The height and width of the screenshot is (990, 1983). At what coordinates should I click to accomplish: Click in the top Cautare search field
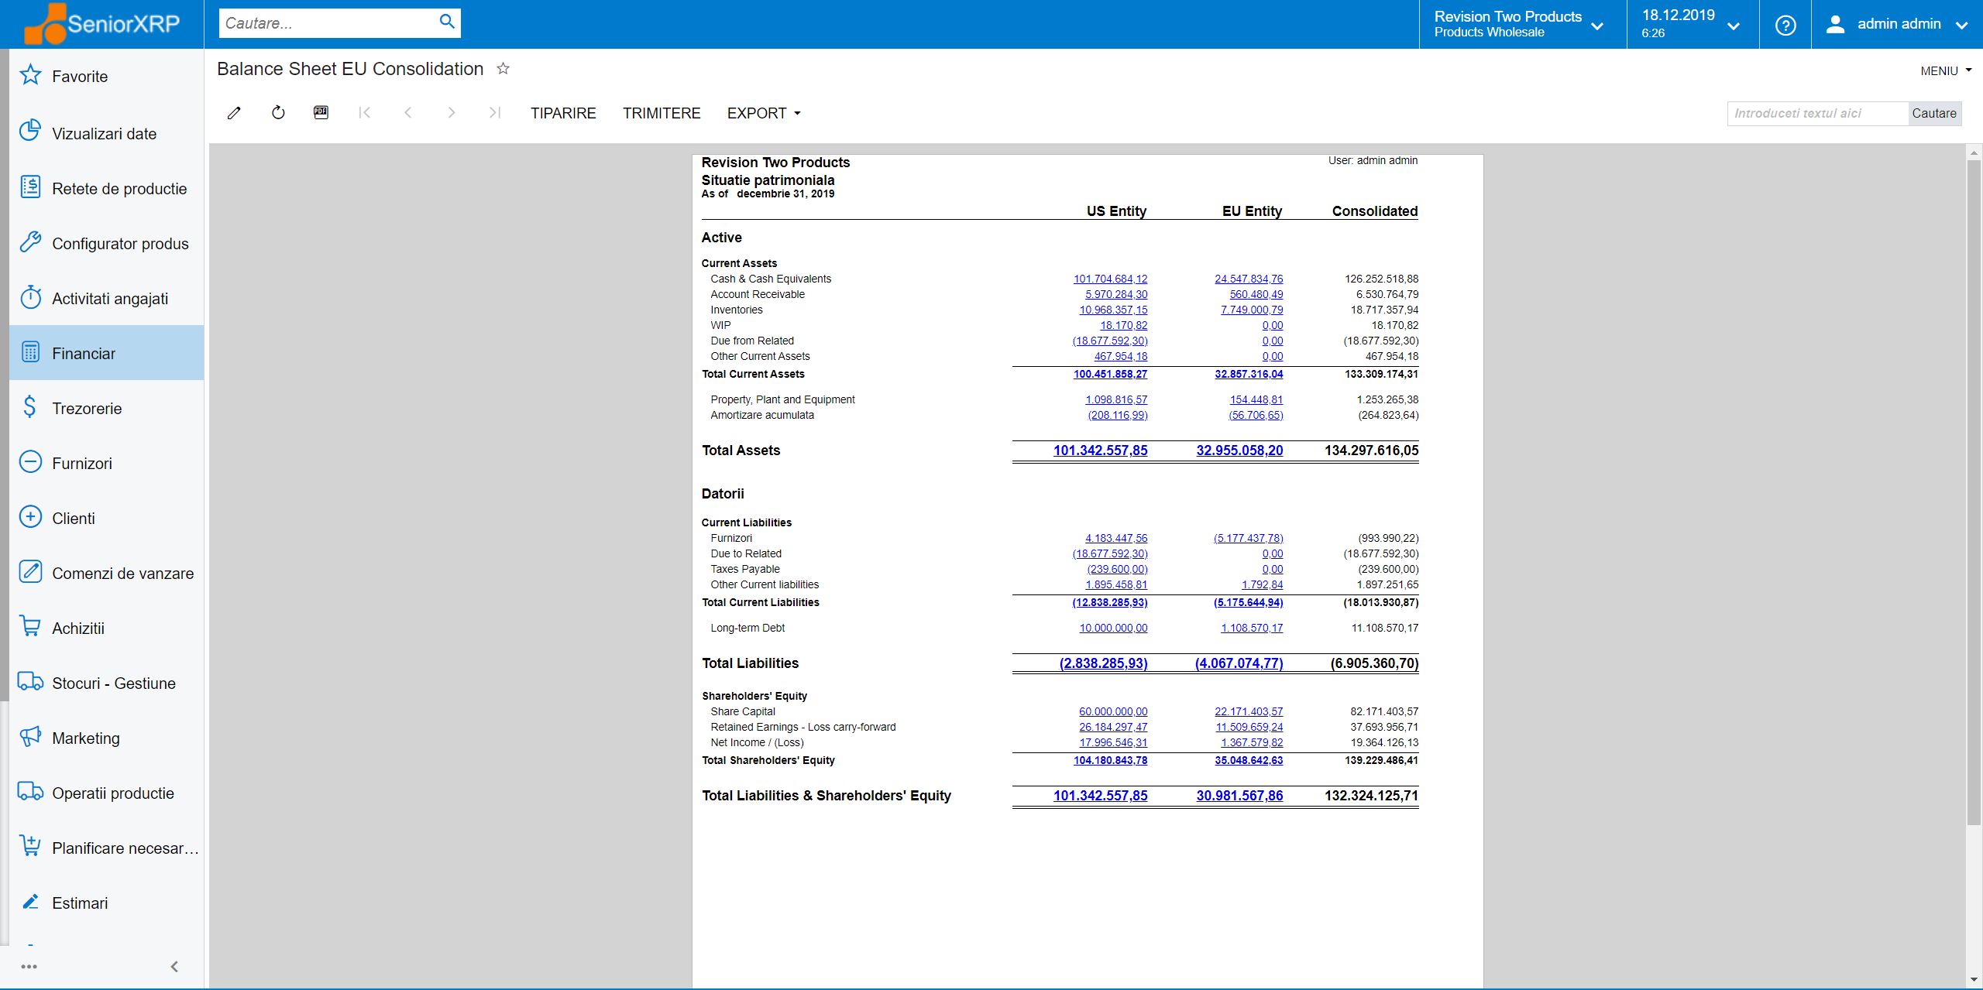coord(328,23)
